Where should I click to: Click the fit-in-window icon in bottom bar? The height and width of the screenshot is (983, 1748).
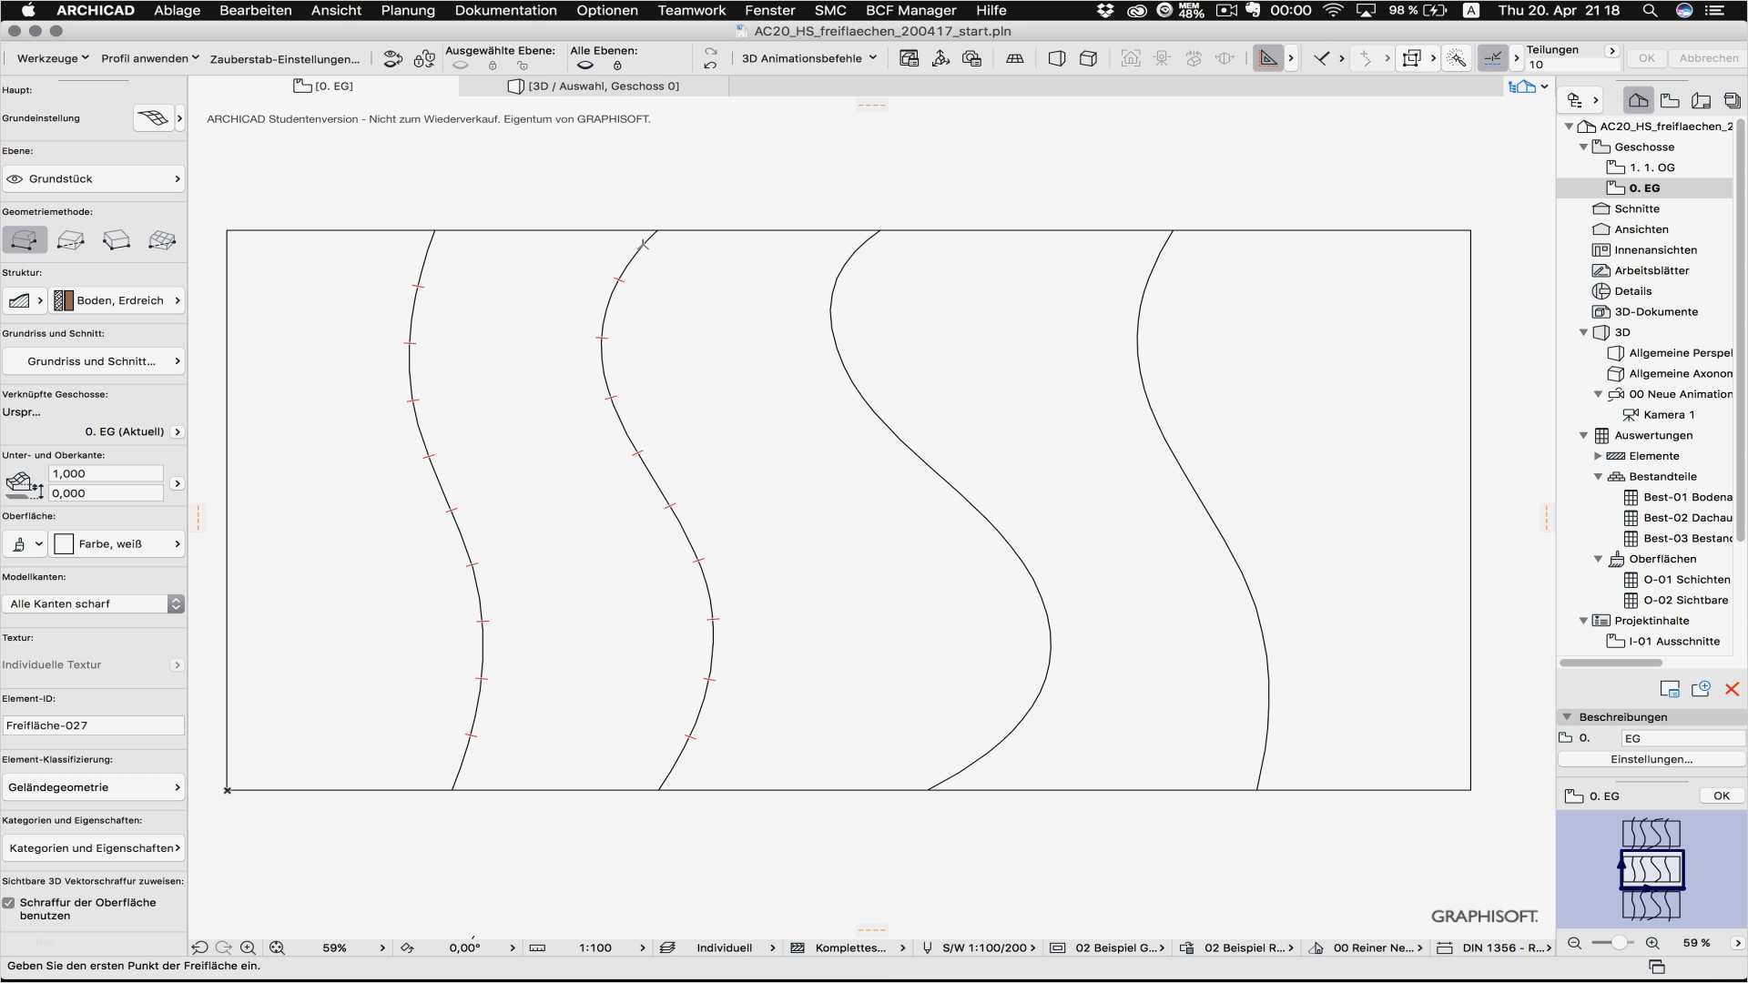(x=277, y=948)
